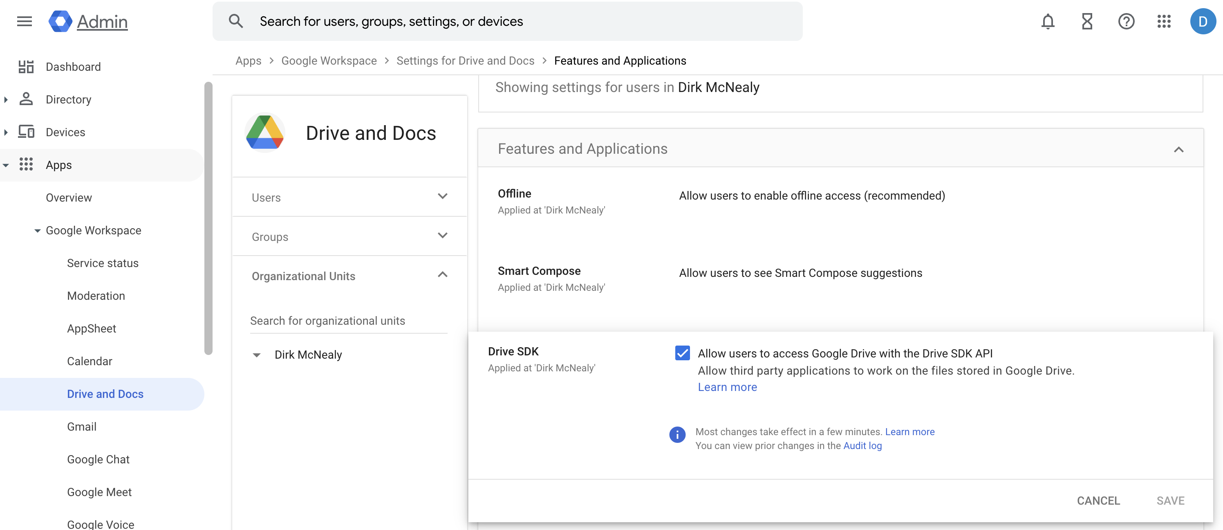Screen dimensions: 1223x530
Task: Open Calendar in sidebar
Action: [90, 362]
